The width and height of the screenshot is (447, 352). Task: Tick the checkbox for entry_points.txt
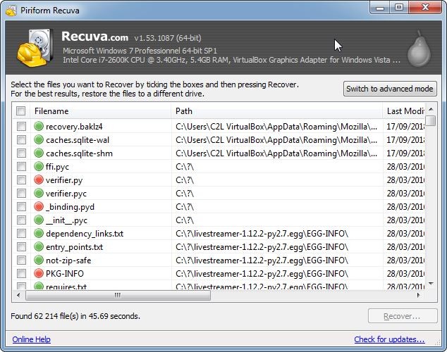[x=21, y=246]
